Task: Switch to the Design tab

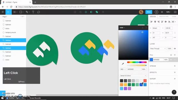Action: coord(153,17)
